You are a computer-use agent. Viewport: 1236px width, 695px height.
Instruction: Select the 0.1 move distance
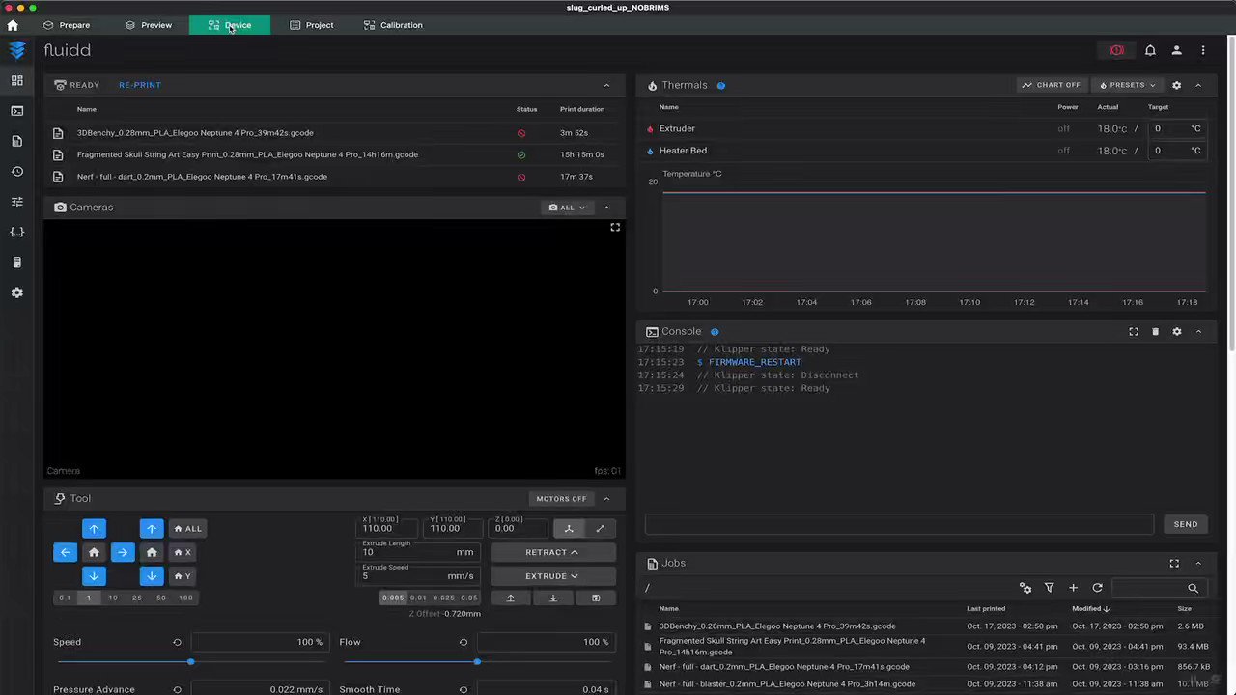pos(65,598)
